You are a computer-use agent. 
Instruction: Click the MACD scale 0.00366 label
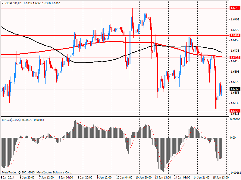coord(235,119)
